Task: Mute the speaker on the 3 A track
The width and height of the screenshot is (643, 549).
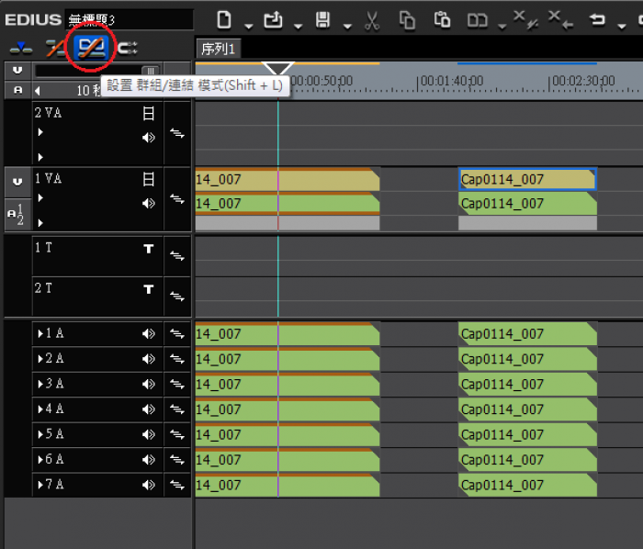Action: [148, 385]
